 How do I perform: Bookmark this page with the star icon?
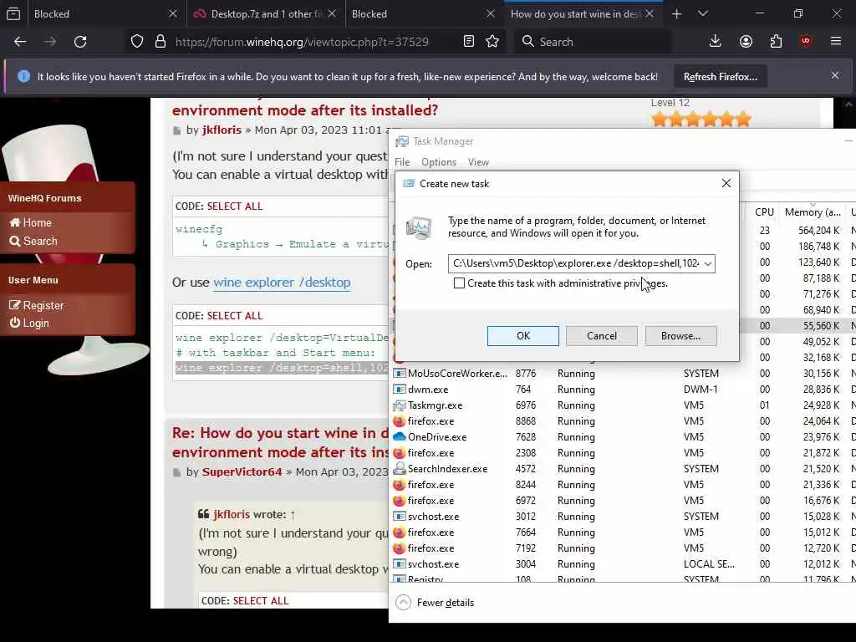pyautogui.click(x=492, y=42)
